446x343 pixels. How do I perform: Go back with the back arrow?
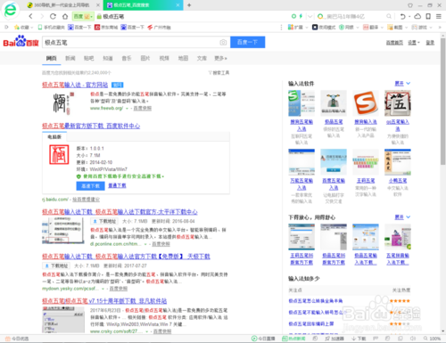[30, 16]
